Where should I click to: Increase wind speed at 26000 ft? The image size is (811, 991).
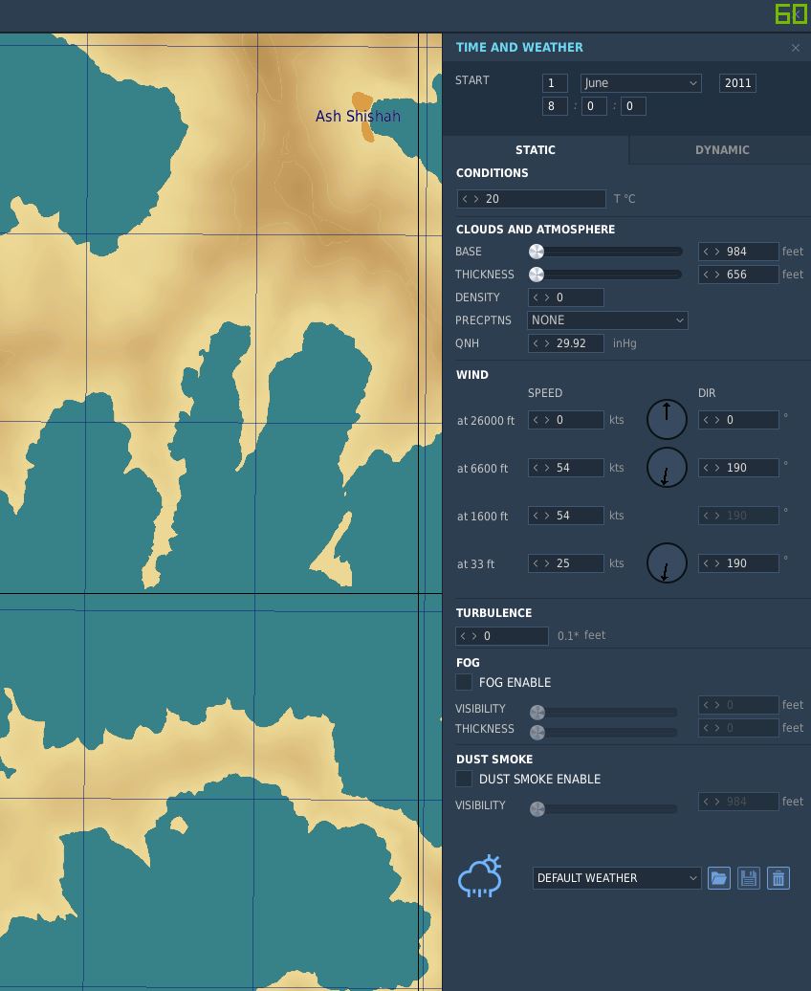pyautogui.click(x=547, y=420)
